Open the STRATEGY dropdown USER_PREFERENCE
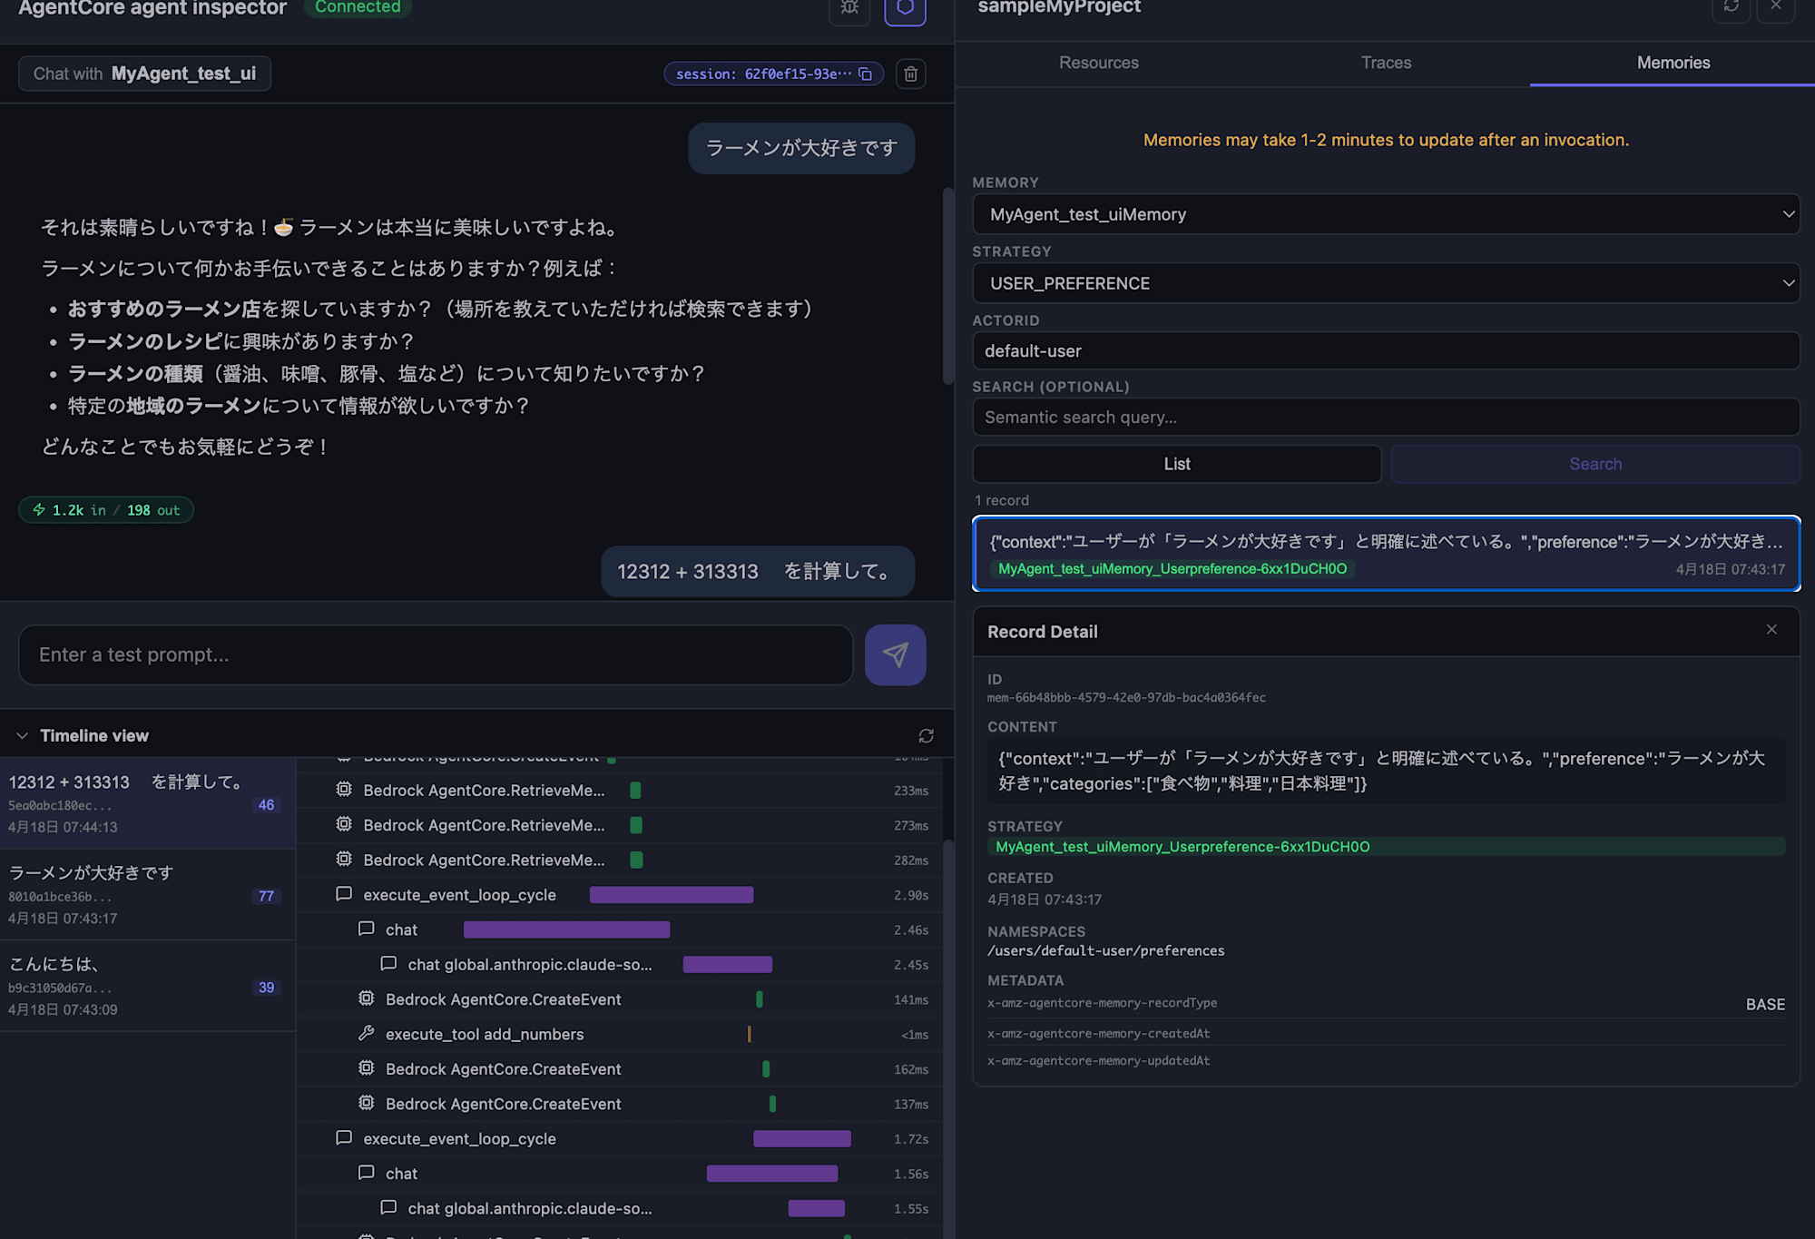 [x=1385, y=283]
